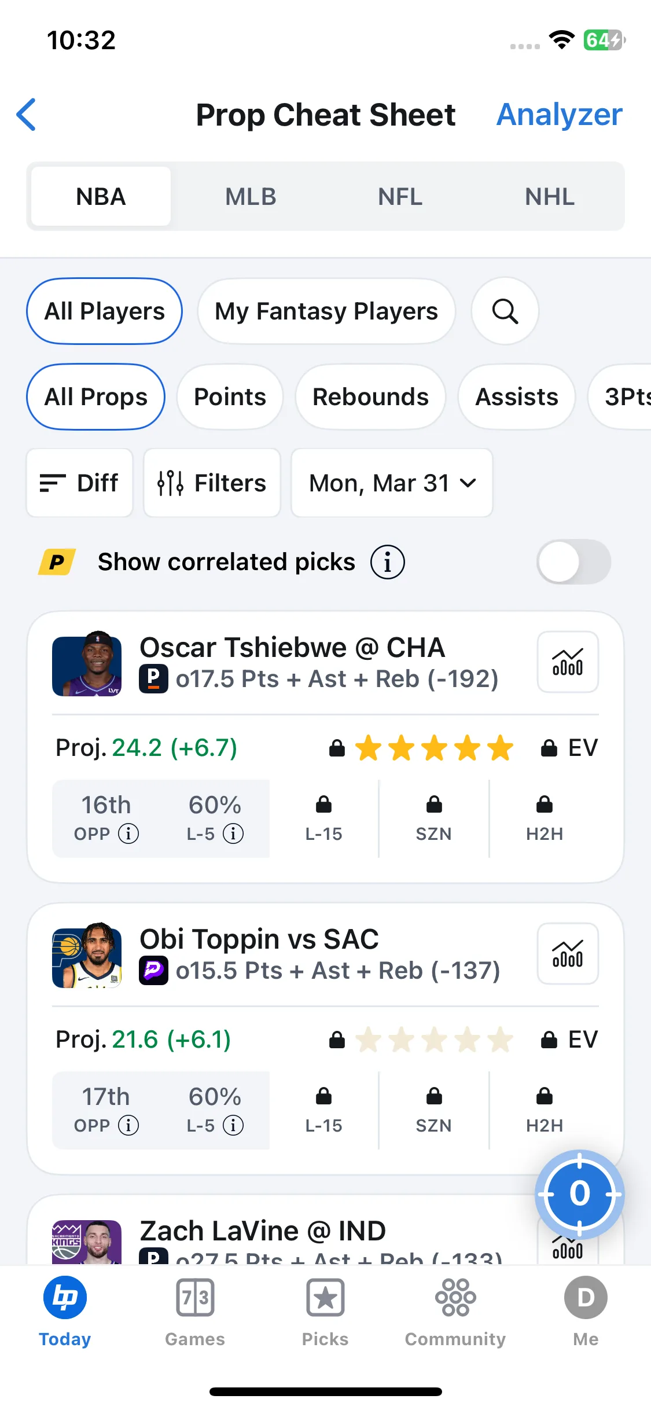Expand the Mon, Mar 31 date dropdown
Viewport: 651px width, 1410px height.
[x=392, y=483]
